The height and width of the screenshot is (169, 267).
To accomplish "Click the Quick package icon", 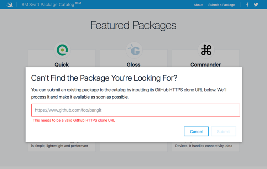I will [62, 50].
